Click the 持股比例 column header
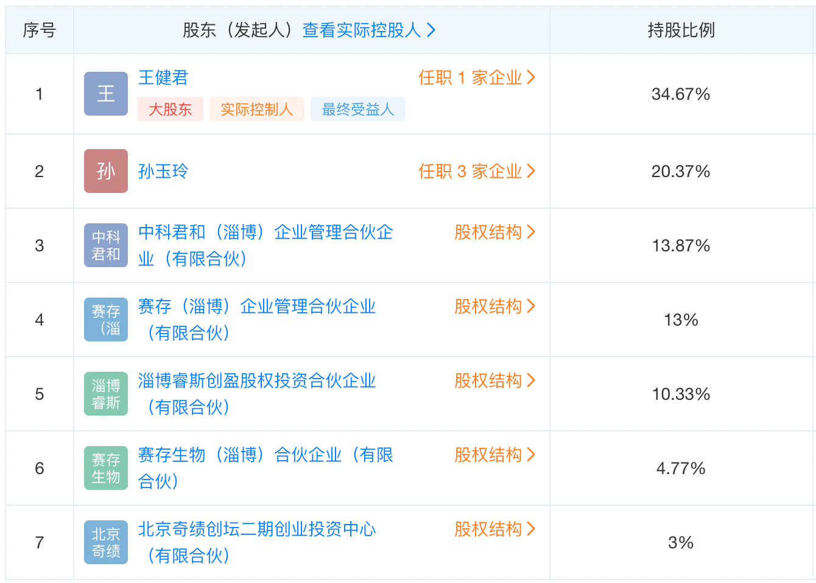 pos(681,30)
